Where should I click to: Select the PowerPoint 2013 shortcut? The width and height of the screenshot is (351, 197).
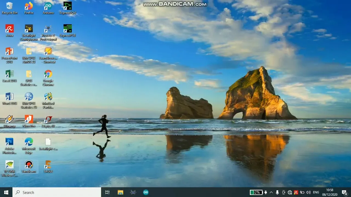click(x=9, y=55)
